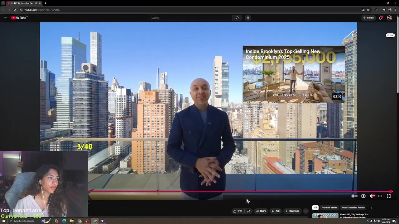This screenshot has width=399, height=224.
Task: Switch to theater mode
Action: click(380, 196)
